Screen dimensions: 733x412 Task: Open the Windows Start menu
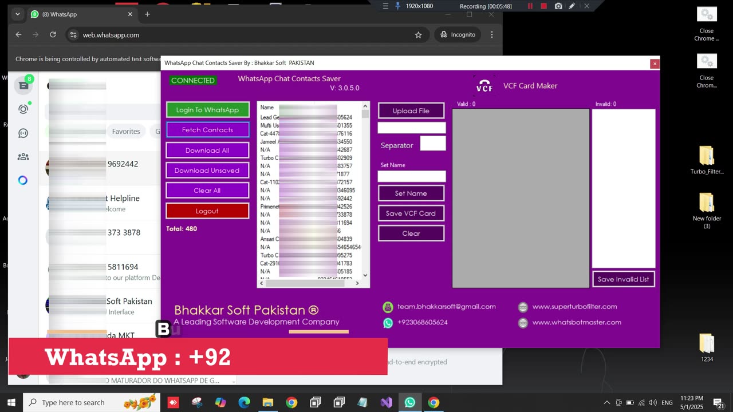point(11,402)
